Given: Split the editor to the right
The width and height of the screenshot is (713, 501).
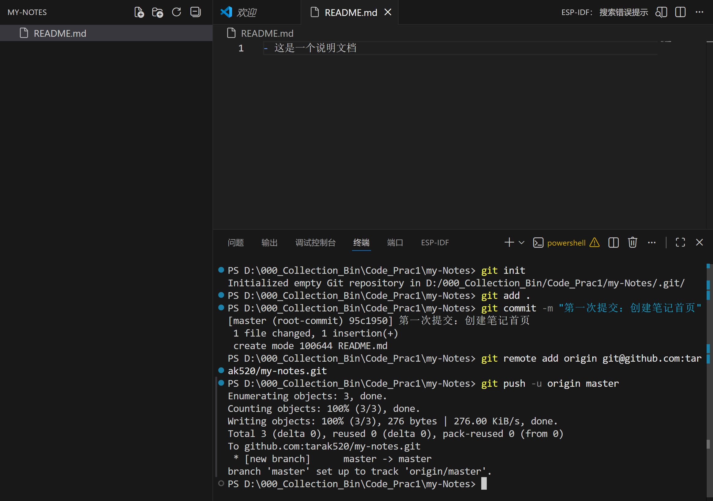Looking at the screenshot, I should coord(680,13).
